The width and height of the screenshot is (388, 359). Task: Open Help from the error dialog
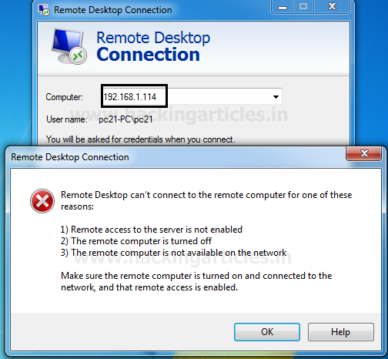tap(341, 332)
